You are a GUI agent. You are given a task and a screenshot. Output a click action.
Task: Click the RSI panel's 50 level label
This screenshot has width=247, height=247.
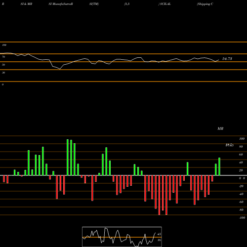[3, 65]
